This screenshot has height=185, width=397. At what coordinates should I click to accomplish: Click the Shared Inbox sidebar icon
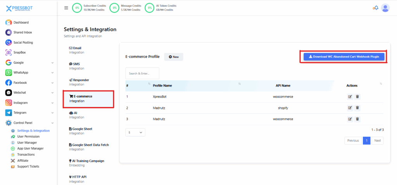9,32
